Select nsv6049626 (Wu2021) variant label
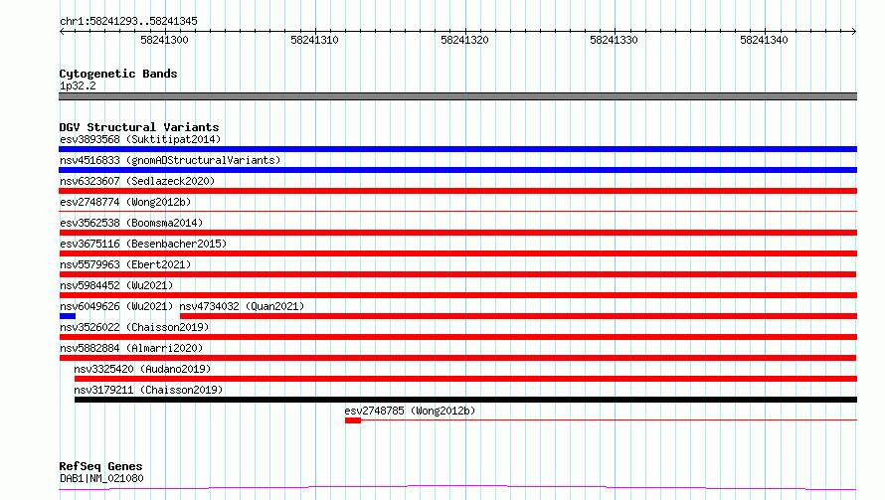Screen dimensions: 885x500 pyautogui.click(x=116, y=306)
